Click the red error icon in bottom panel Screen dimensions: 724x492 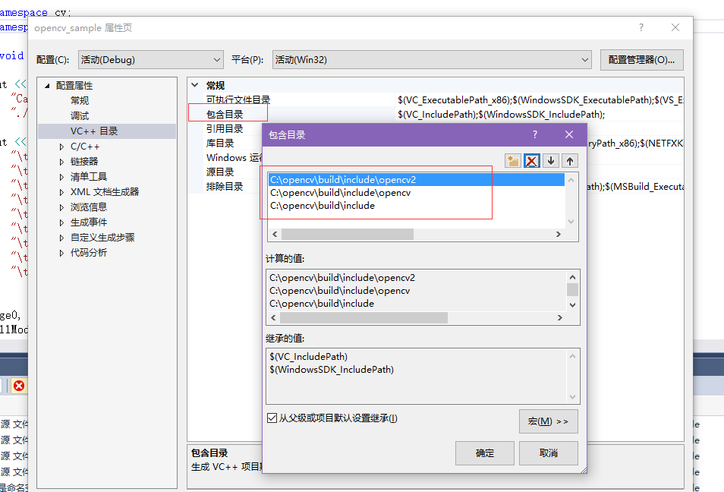(x=19, y=386)
